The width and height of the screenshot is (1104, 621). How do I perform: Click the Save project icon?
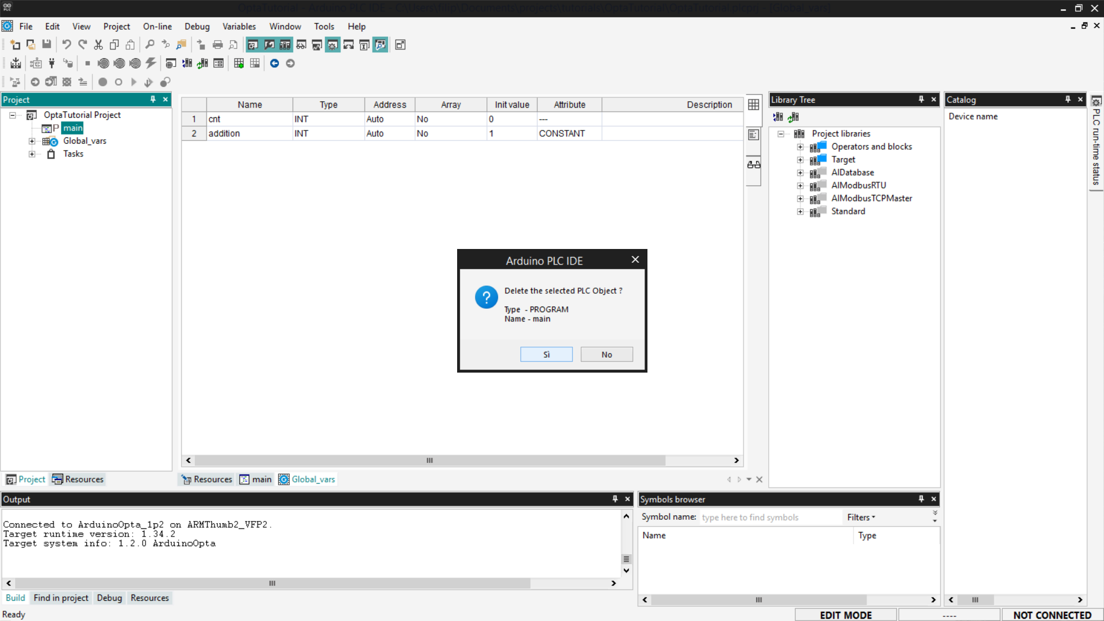pos(47,45)
